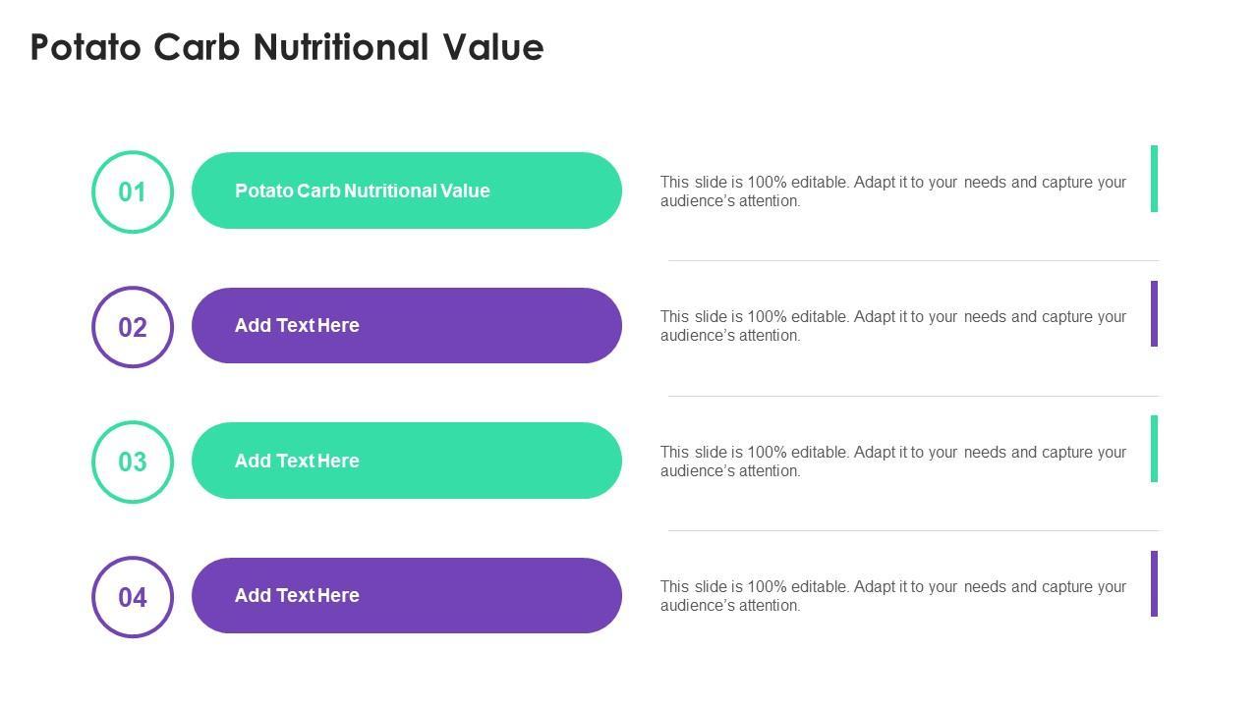Click the green 03 number circle
The width and height of the screenshot is (1258, 707).
click(133, 462)
